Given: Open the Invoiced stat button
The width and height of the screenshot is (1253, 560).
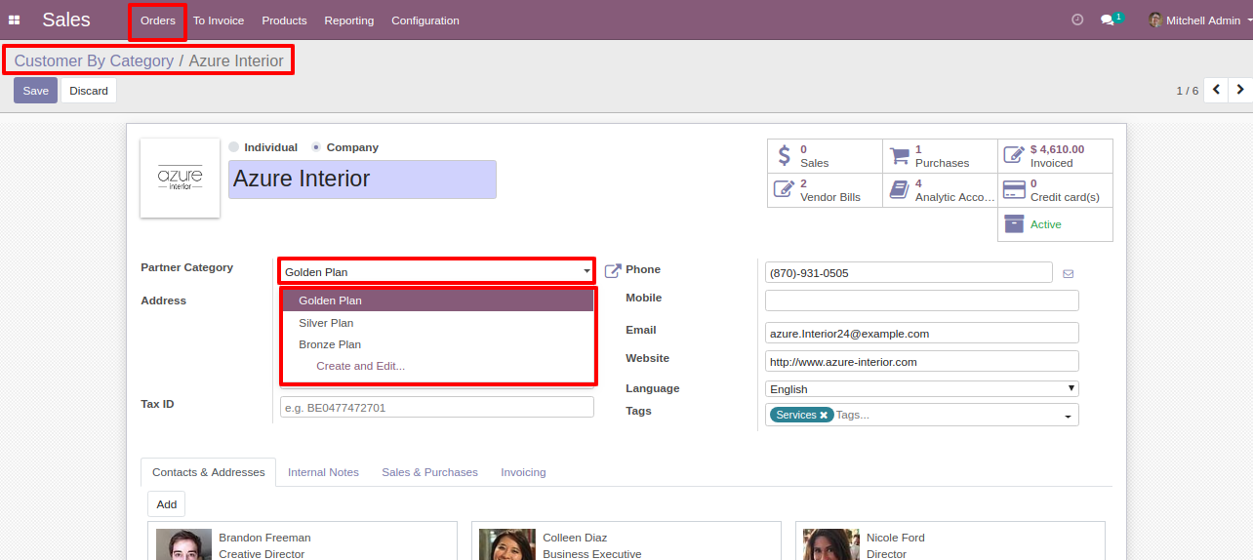Looking at the screenshot, I should click(1055, 156).
